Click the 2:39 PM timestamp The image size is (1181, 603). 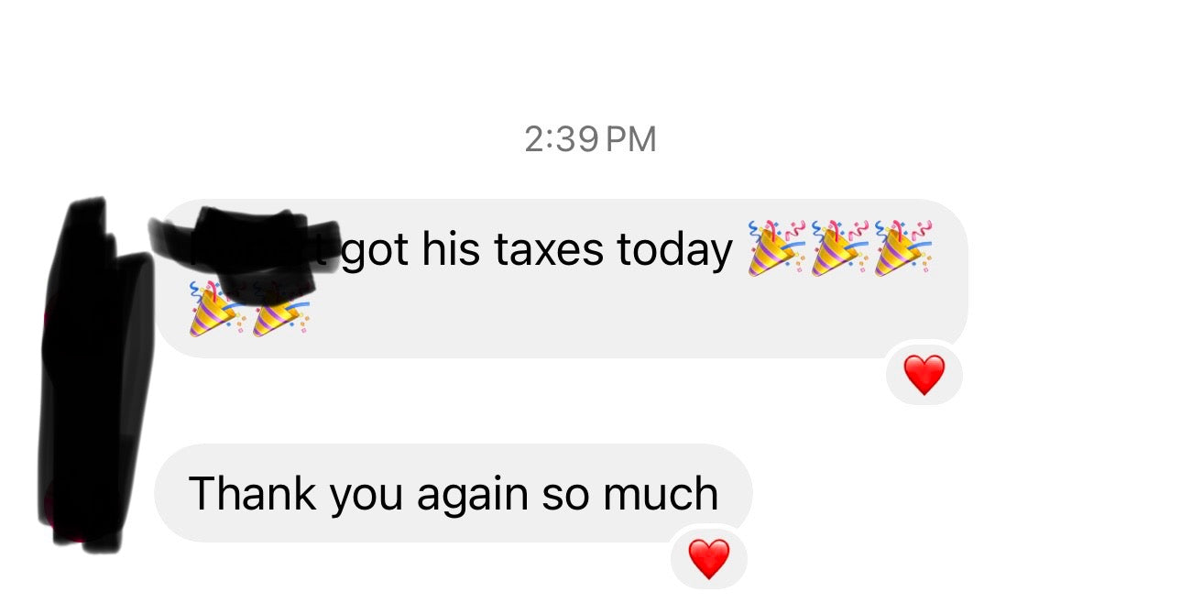pyautogui.click(x=591, y=140)
